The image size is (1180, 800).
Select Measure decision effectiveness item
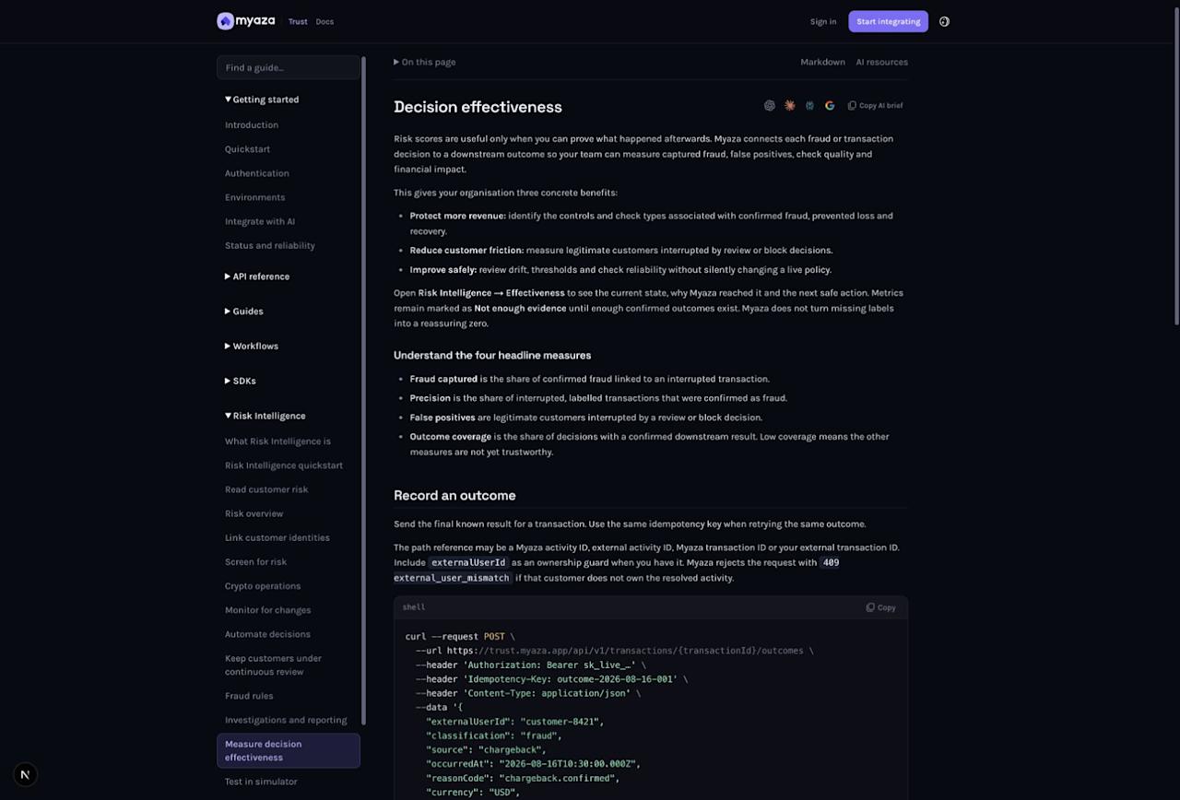coord(289,750)
